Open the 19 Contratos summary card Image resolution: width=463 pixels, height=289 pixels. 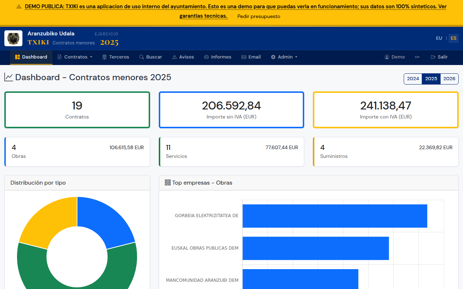(77, 110)
